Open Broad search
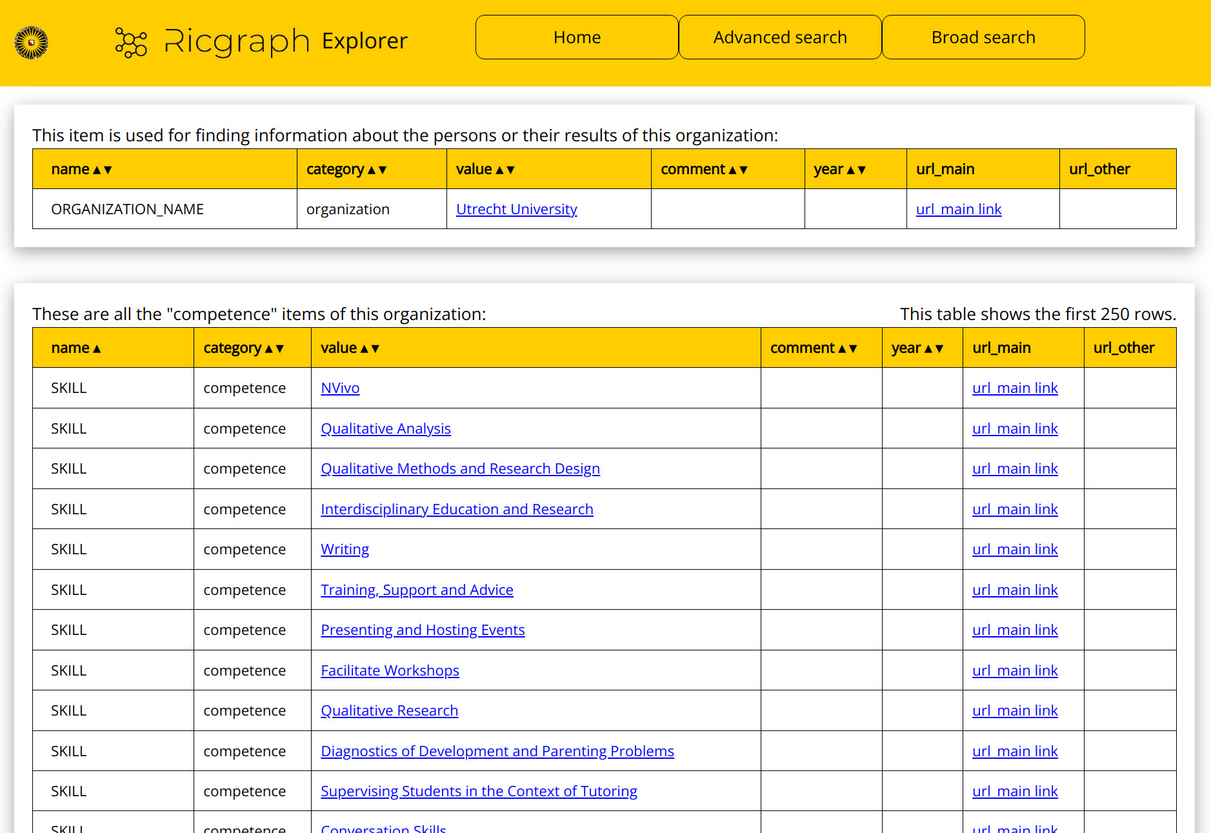1211x833 pixels. coord(983,37)
